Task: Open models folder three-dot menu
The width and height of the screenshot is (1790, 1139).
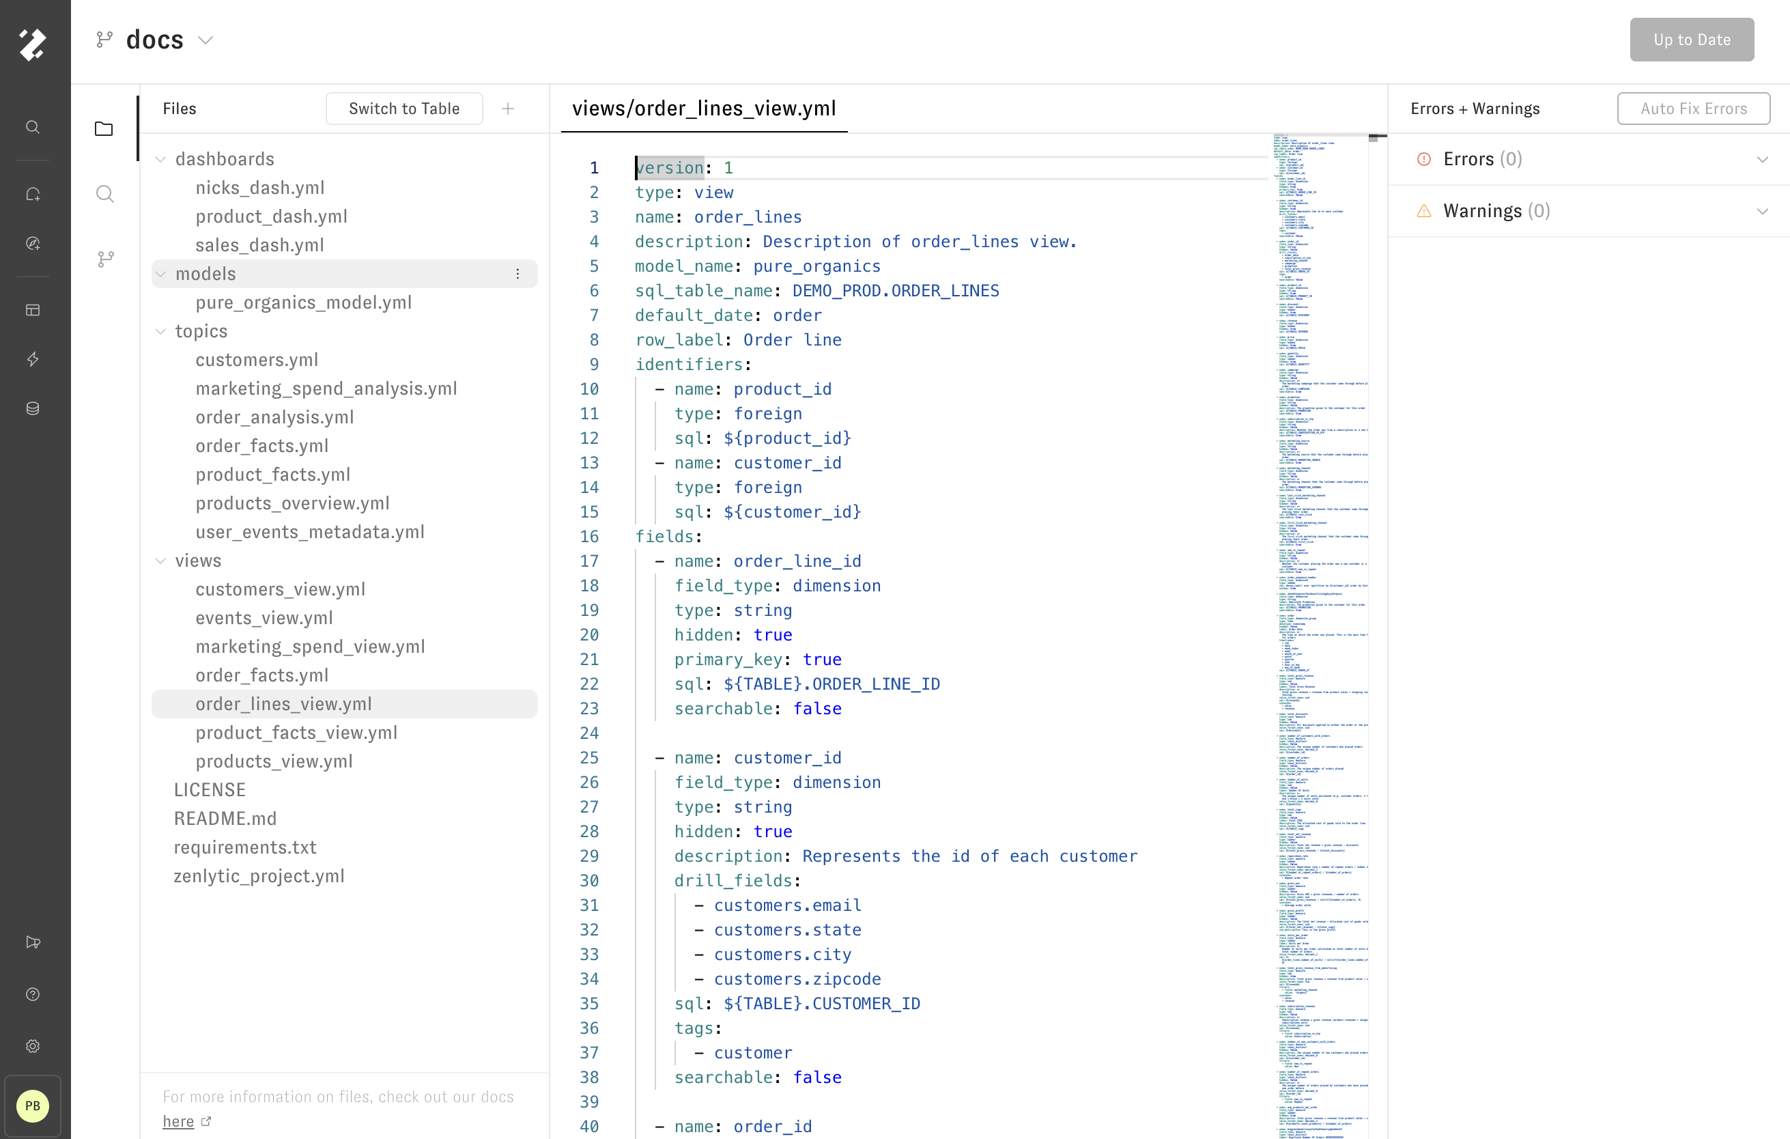Action: (x=517, y=274)
